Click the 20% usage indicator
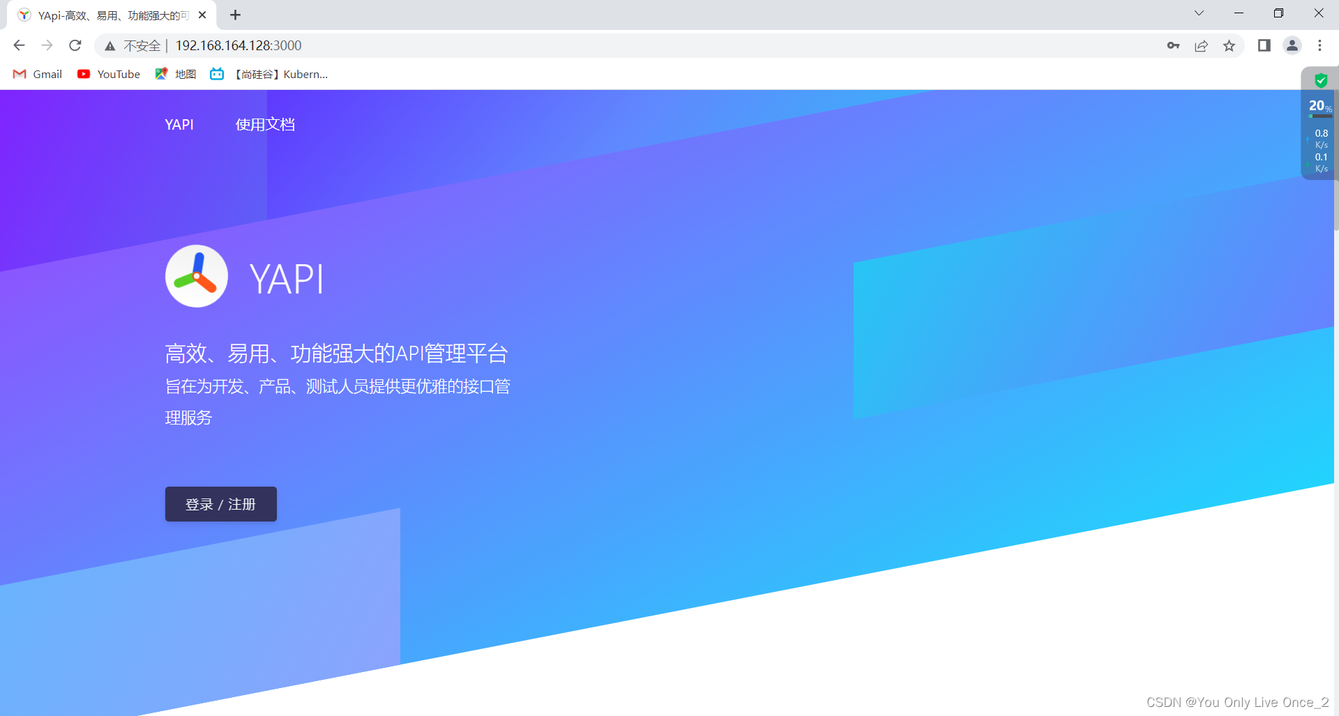This screenshot has height=716, width=1339. (1320, 106)
